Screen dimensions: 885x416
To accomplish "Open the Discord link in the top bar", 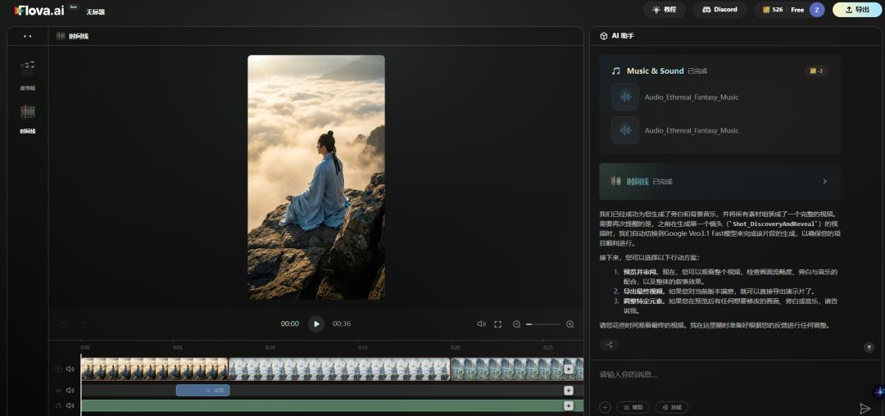I will (x=719, y=10).
